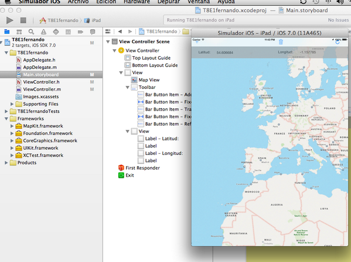Screen dimensions: 351x262
Task: Select Top Layout Guide
Action: 151,58
